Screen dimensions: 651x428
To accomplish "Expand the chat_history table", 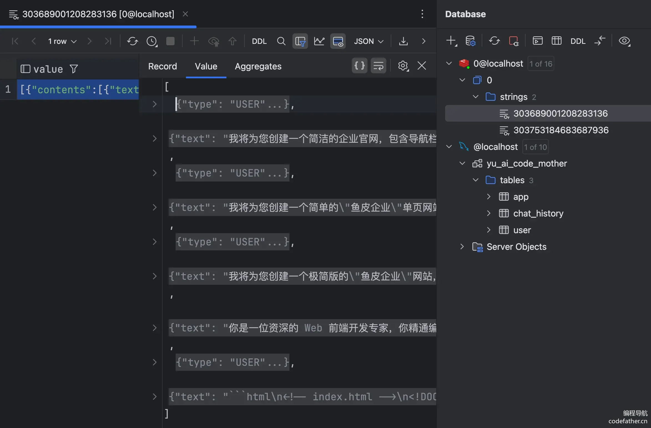I will [x=489, y=213].
